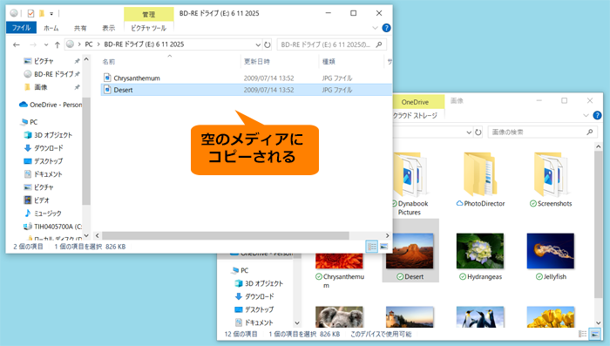Click help icon in the 画像 window
Image resolution: width=610 pixels, height=346 pixels.
coord(597,116)
